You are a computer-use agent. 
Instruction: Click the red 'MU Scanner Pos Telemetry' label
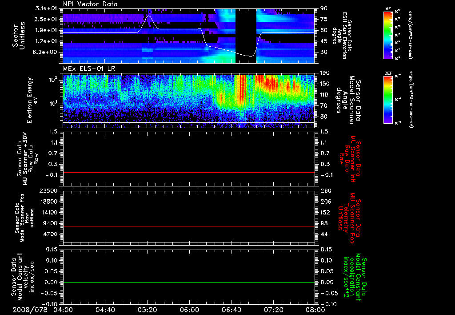(x=349, y=218)
